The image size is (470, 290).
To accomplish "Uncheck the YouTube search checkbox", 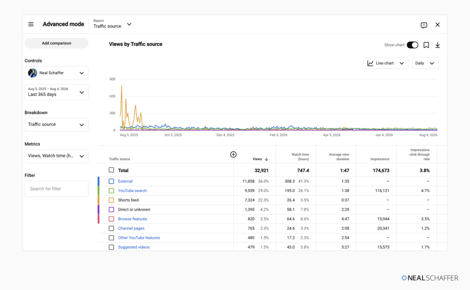I will coord(111,191).
